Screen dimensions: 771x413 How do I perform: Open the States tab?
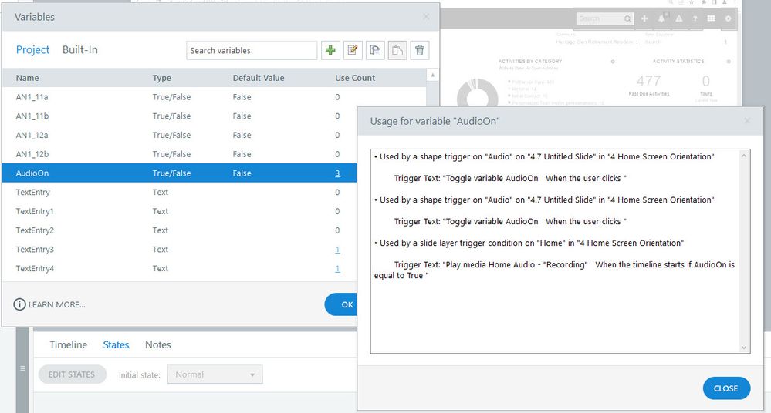point(116,344)
